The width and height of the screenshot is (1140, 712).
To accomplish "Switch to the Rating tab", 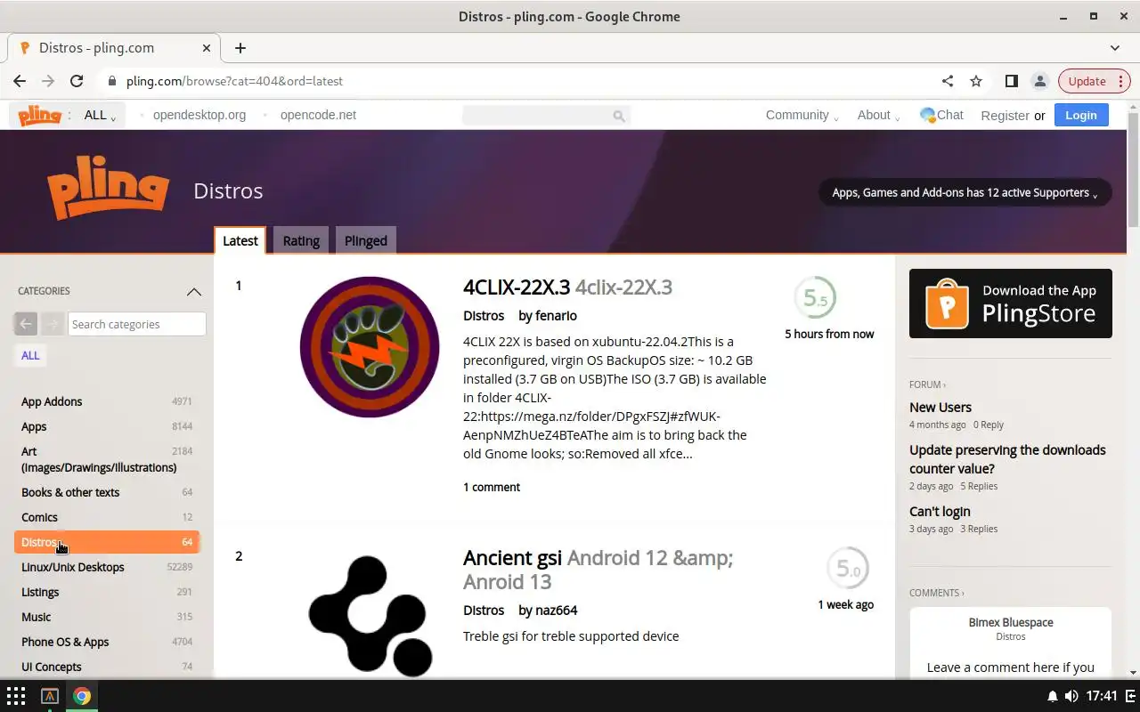I will (x=301, y=240).
